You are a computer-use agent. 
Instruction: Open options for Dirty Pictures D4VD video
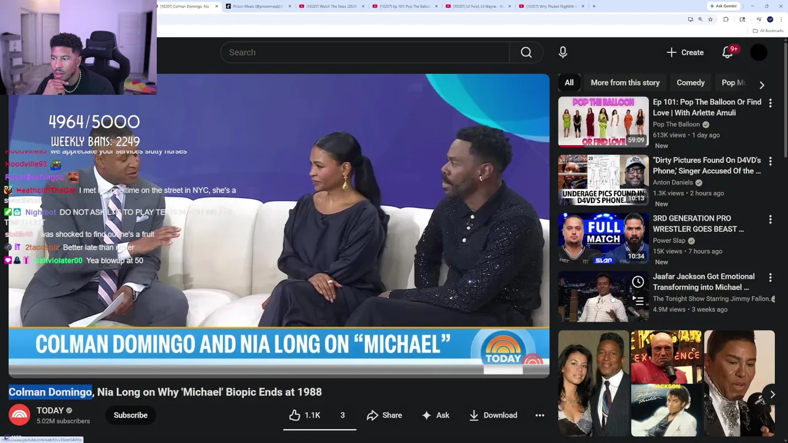[x=770, y=161]
